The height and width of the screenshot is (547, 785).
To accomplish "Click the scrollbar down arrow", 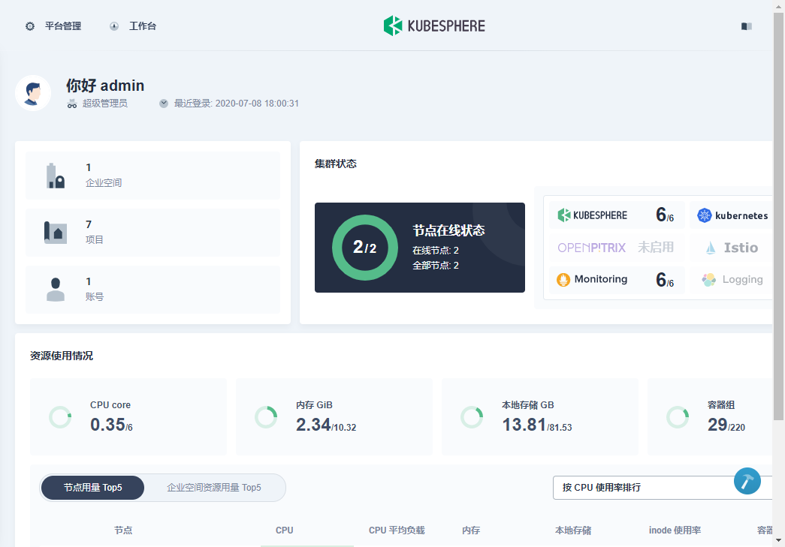I will tap(778, 540).
